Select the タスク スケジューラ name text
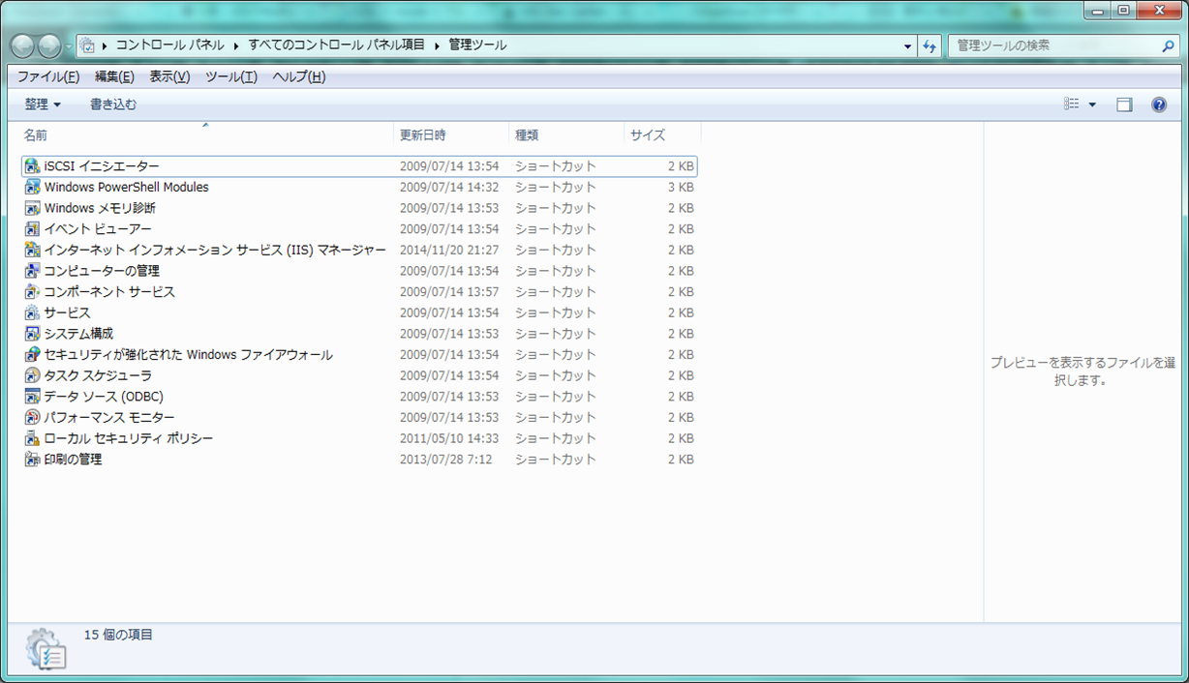This screenshot has width=1189, height=683. [x=98, y=375]
